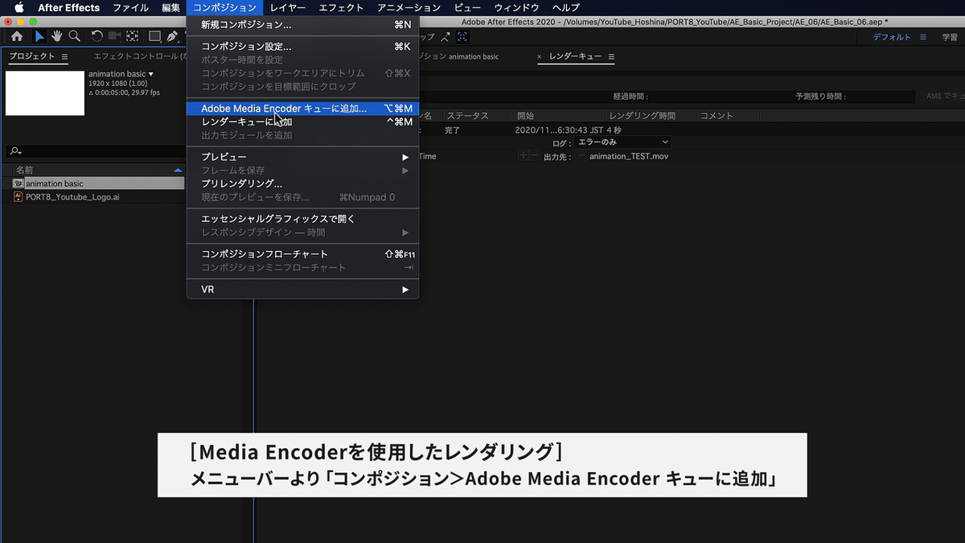Open the Default workspace menu icon
The width and height of the screenshot is (965, 543).
click(923, 37)
